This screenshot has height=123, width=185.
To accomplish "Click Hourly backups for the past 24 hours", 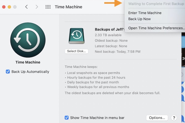I will click(96, 77).
